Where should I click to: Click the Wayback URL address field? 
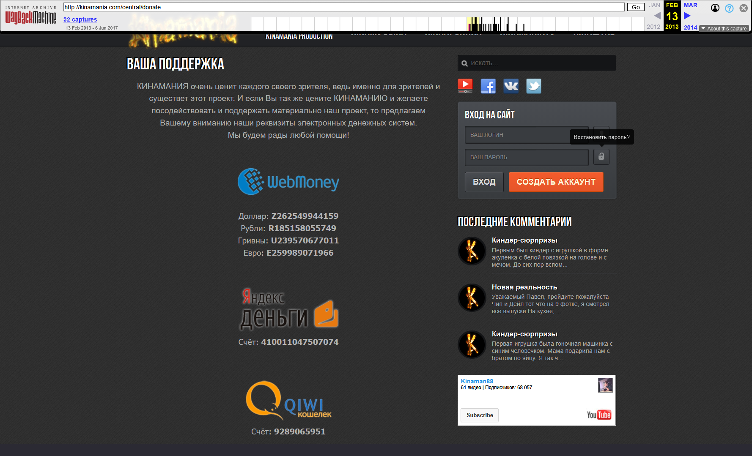(x=344, y=7)
